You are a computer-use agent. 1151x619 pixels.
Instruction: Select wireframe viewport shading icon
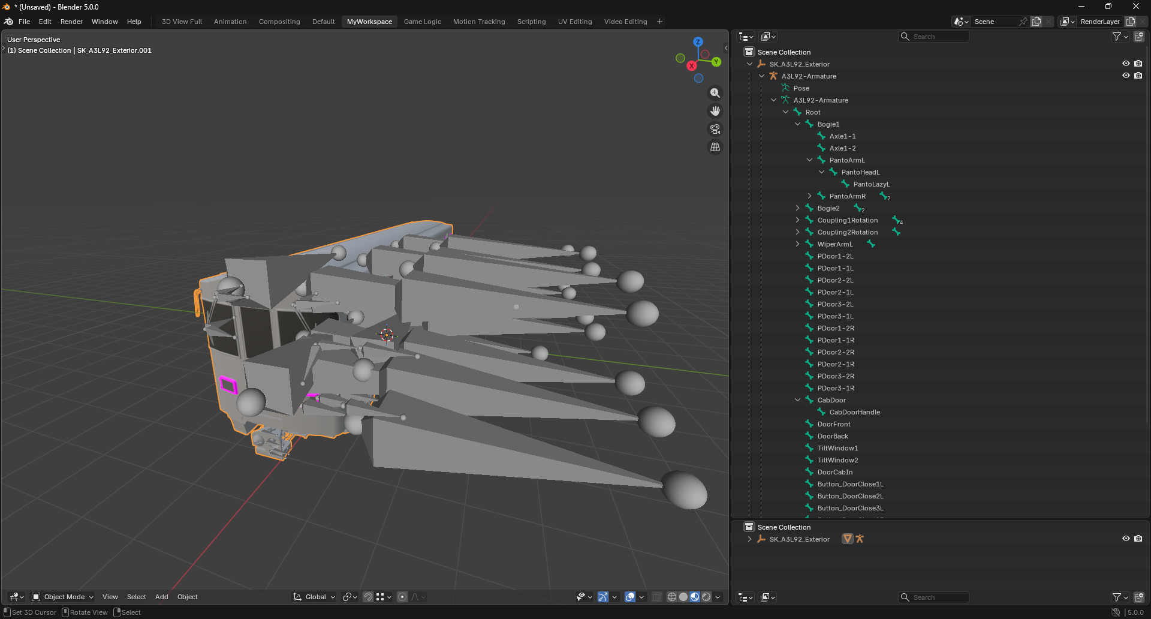pyautogui.click(x=671, y=597)
